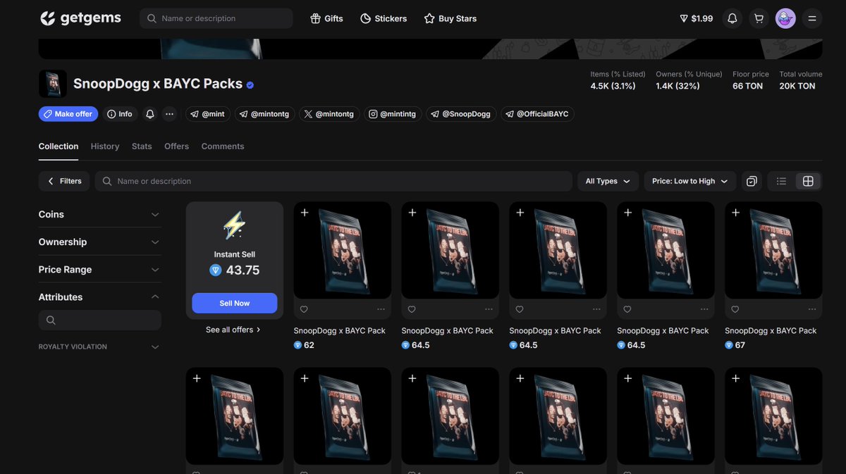Open the Gifts page
846x474 pixels.
click(x=326, y=18)
